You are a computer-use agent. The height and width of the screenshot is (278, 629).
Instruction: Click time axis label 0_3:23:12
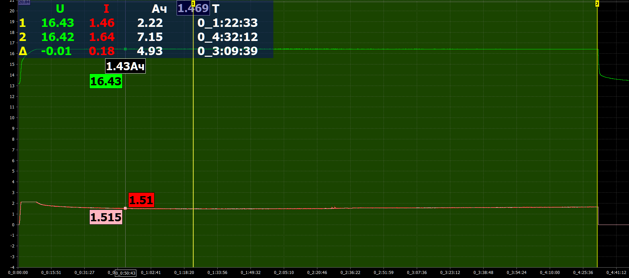pos(450,273)
